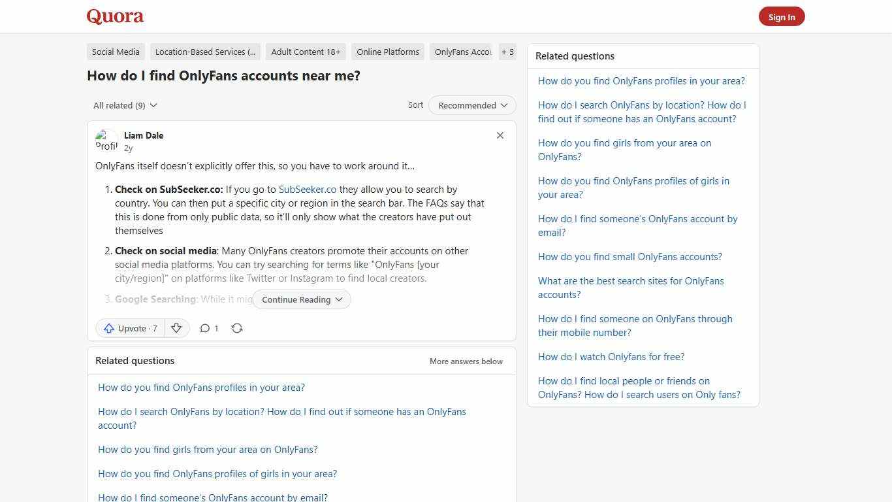
Task: Open the Social Media topic tab
Action: click(116, 52)
